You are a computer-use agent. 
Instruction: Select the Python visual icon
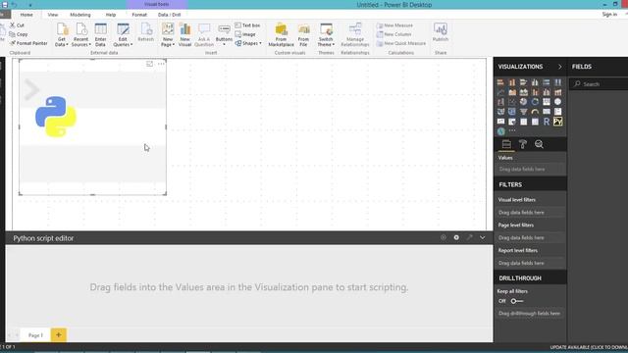coord(558,122)
